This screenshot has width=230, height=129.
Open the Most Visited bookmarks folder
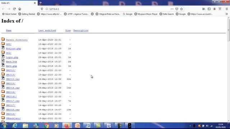coord(9,14)
